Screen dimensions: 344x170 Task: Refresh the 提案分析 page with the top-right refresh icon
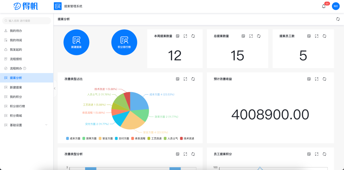[338, 19]
